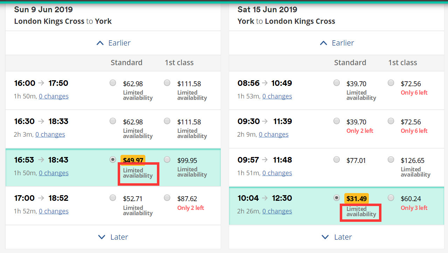
Task: Open 0 changes link for 08:56 return
Action: click(277, 96)
